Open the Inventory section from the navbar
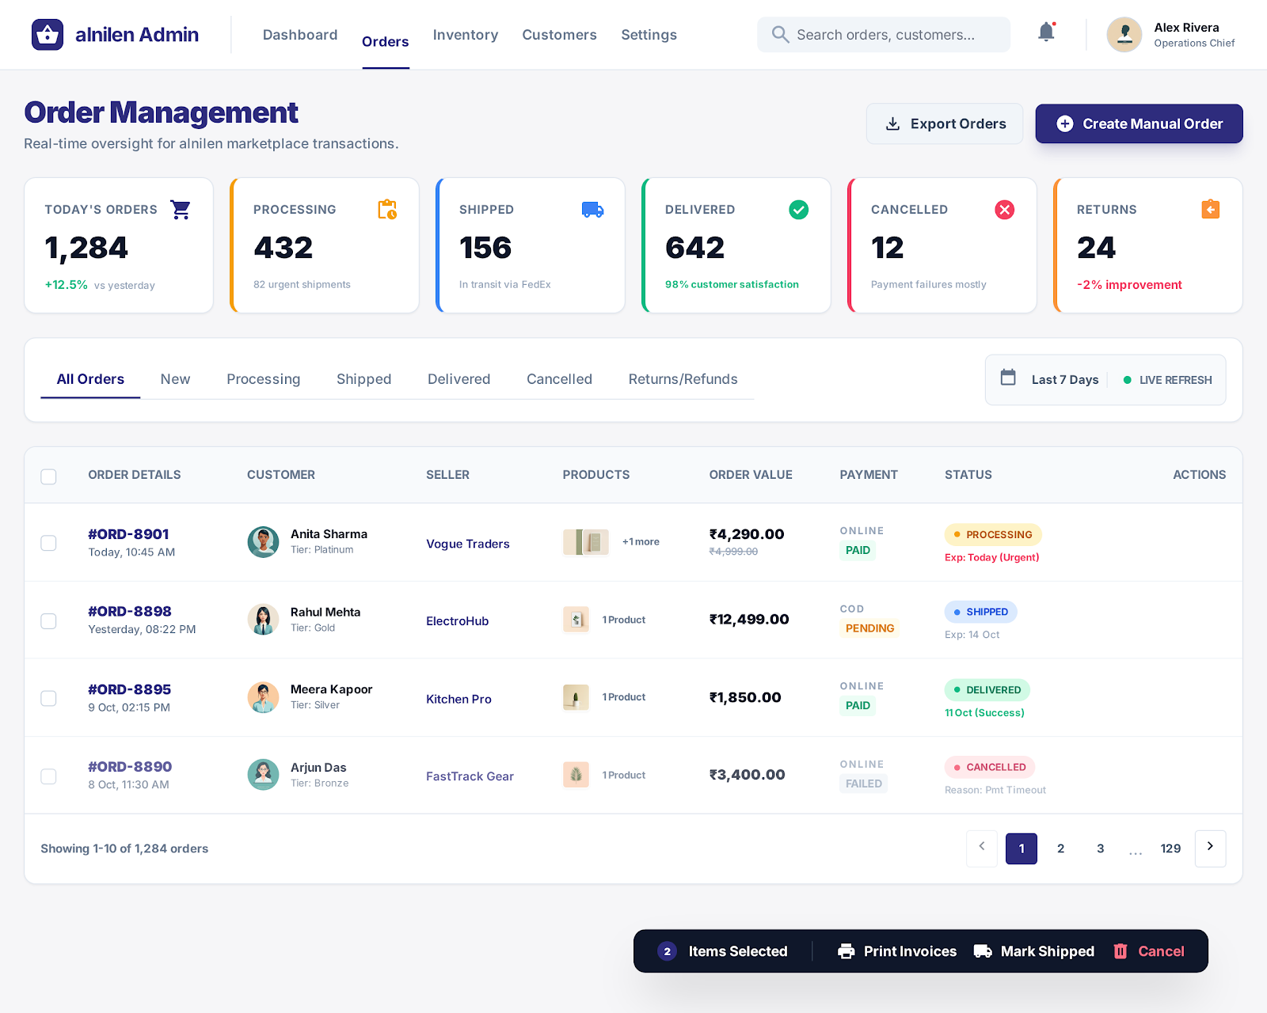 coord(465,34)
